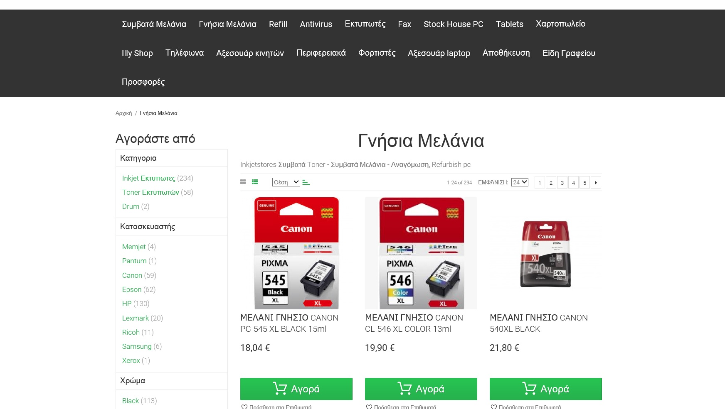This screenshot has width=725, height=409.
Task: Filter by Lexmark manufacturer
Action: [x=136, y=318]
